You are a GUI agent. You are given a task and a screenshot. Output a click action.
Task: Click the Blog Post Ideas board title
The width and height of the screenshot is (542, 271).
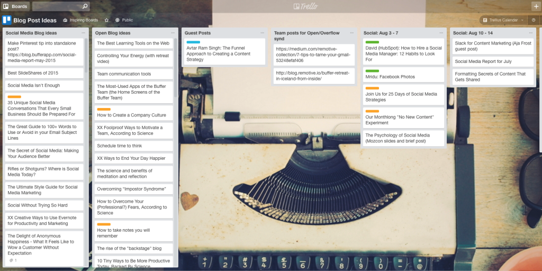click(35, 21)
